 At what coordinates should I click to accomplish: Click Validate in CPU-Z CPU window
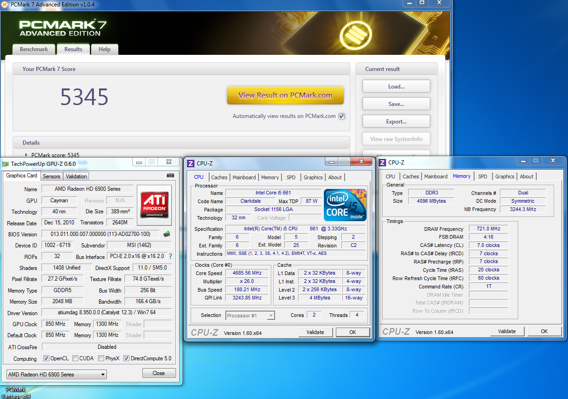(x=316, y=332)
